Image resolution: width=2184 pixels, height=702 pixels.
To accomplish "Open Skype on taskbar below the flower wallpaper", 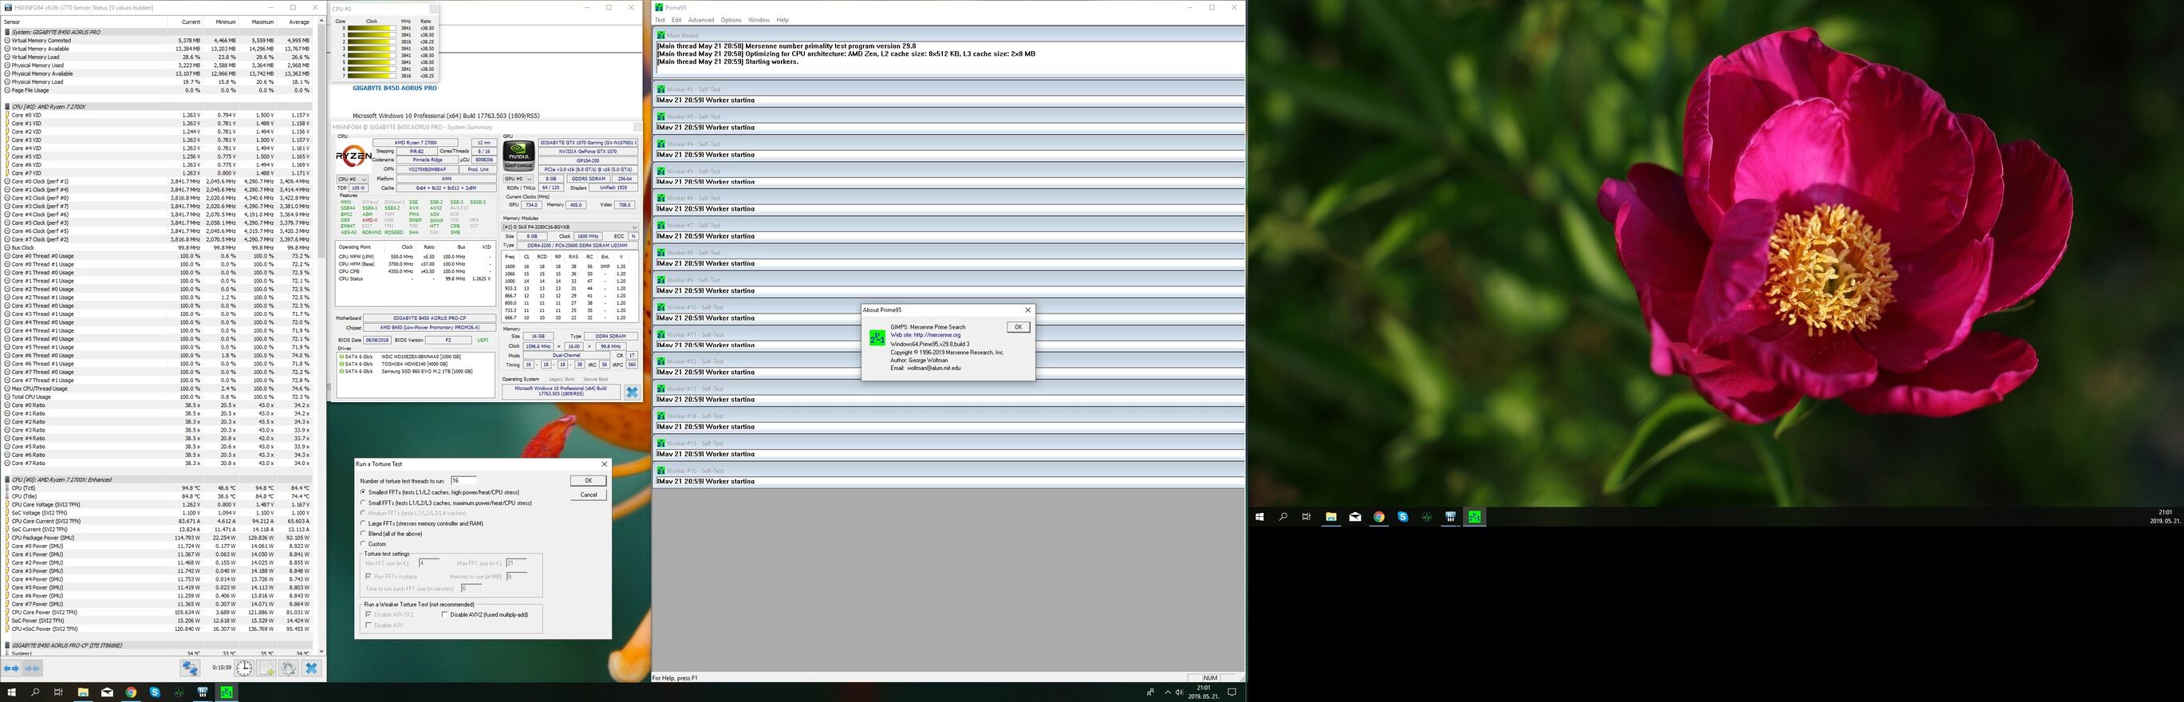I will pyautogui.click(x=1403, y=516).
